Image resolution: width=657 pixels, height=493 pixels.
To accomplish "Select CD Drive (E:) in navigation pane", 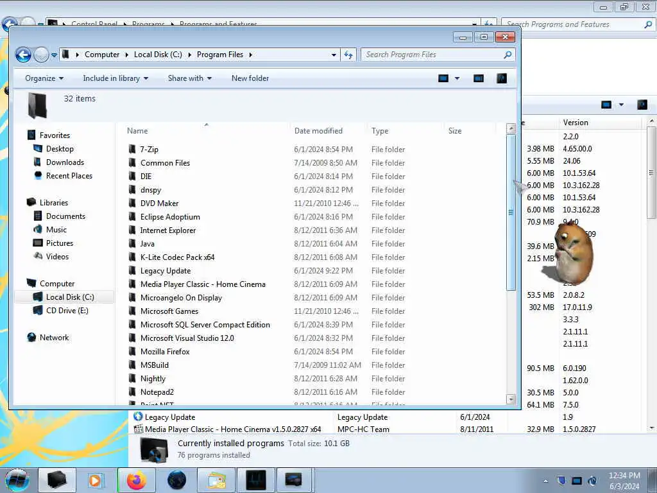I will [x=67, y=311].
